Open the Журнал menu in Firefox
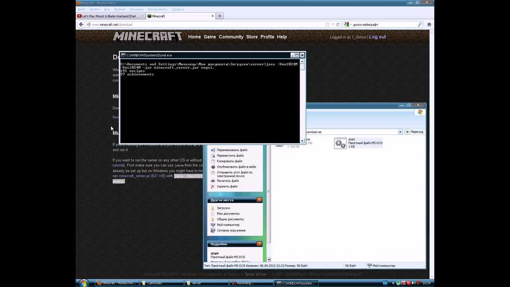 point(120,9)
